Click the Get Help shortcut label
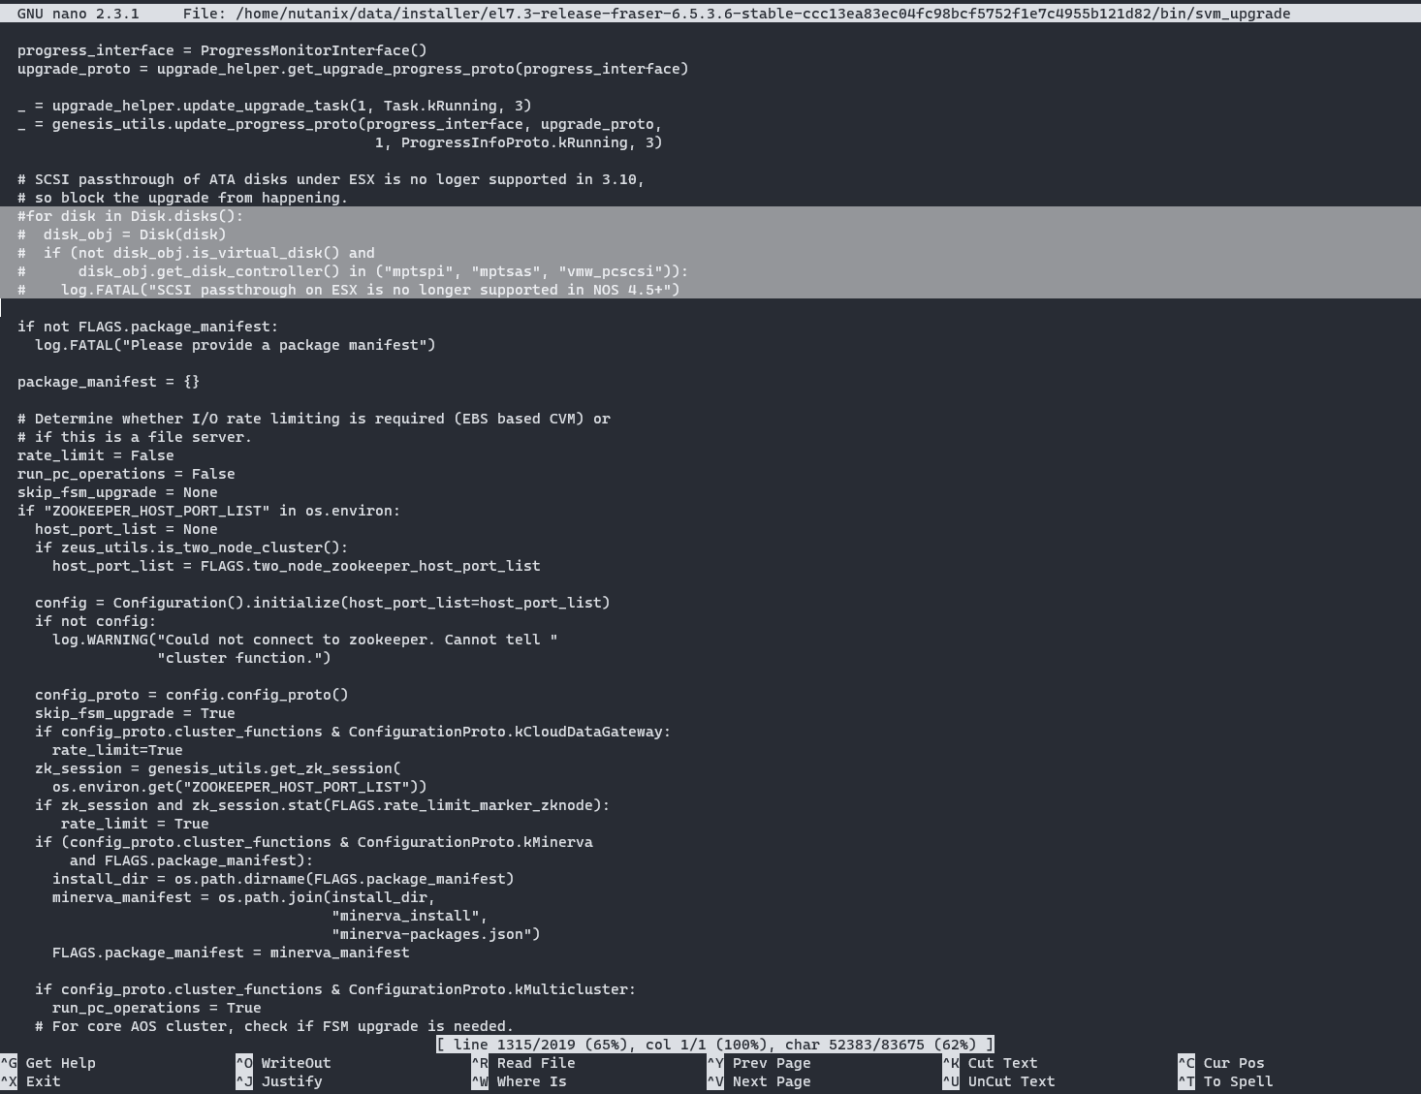The width and height of the screenshot is (1421, 1094). click(x=60, y=1063)
